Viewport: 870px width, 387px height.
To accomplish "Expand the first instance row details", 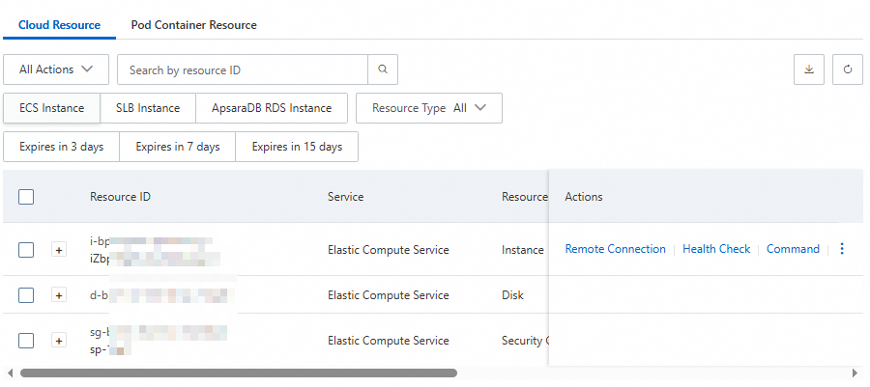I will [x=59, y=250].
